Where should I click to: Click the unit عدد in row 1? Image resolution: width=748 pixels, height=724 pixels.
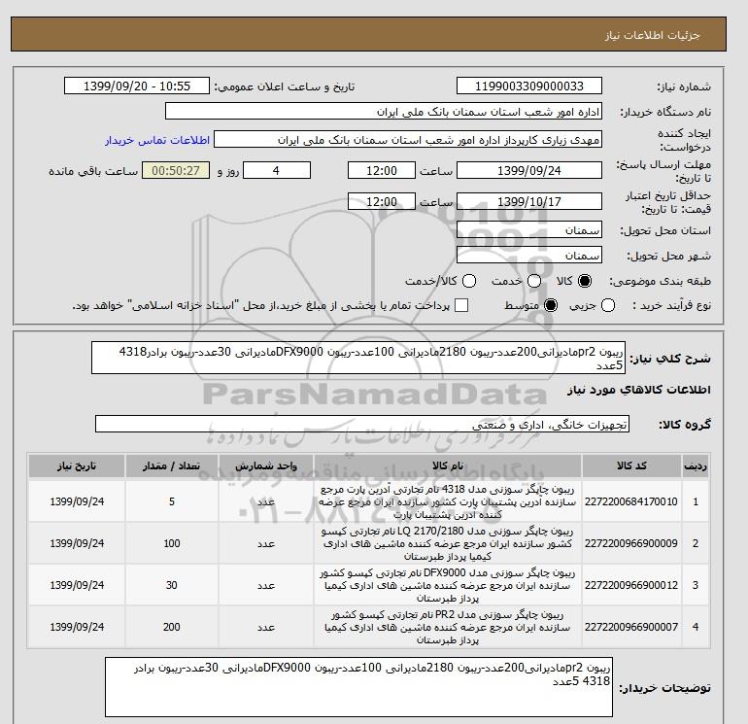pos(266,501)
